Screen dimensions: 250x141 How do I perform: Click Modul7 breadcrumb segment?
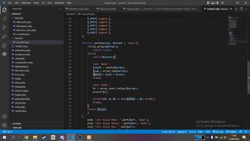70,14
